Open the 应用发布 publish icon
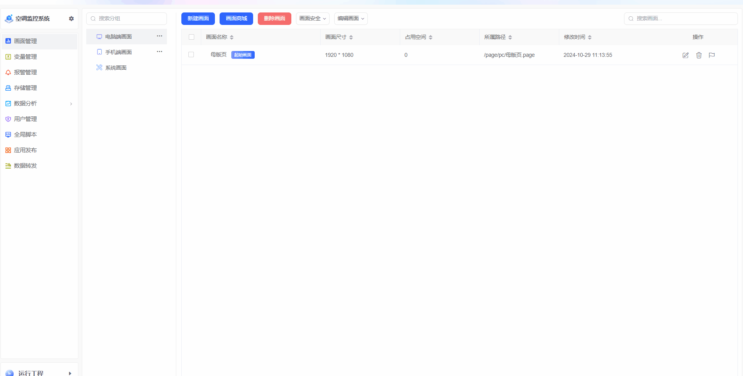 tap(8, 150)
